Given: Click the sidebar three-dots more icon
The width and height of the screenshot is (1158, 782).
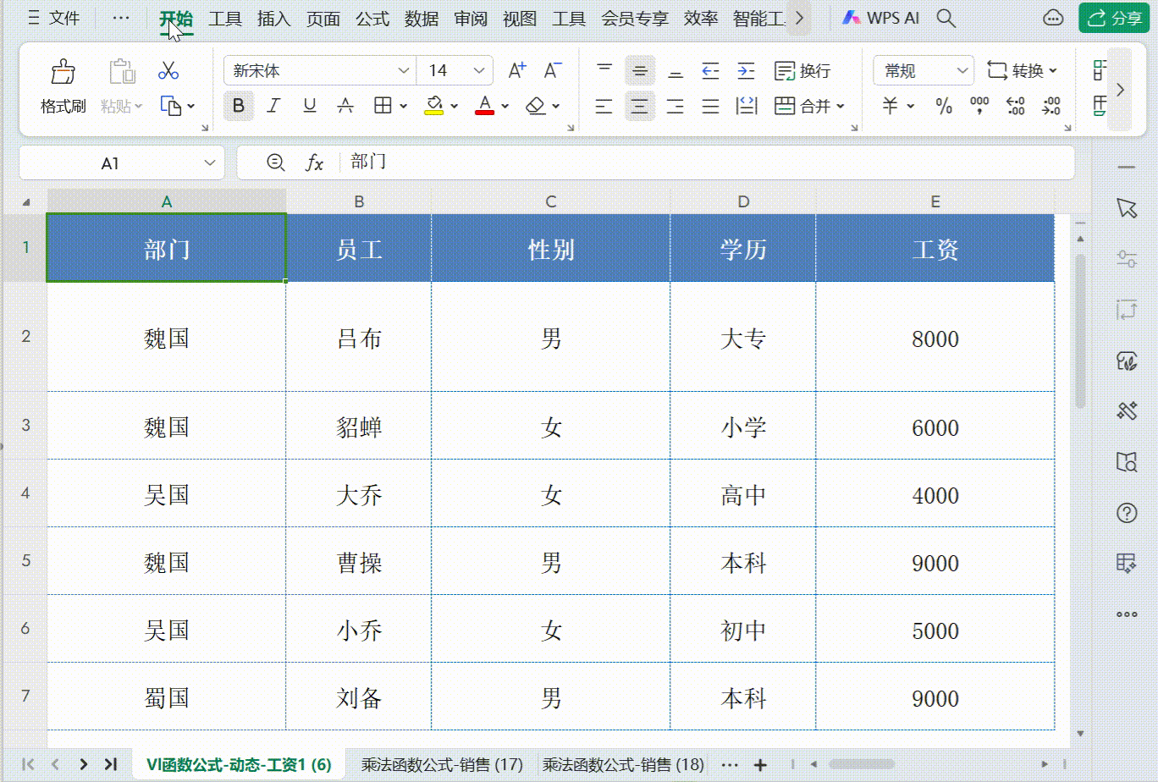Looking at the screenshot, I should pos(1127,614).
